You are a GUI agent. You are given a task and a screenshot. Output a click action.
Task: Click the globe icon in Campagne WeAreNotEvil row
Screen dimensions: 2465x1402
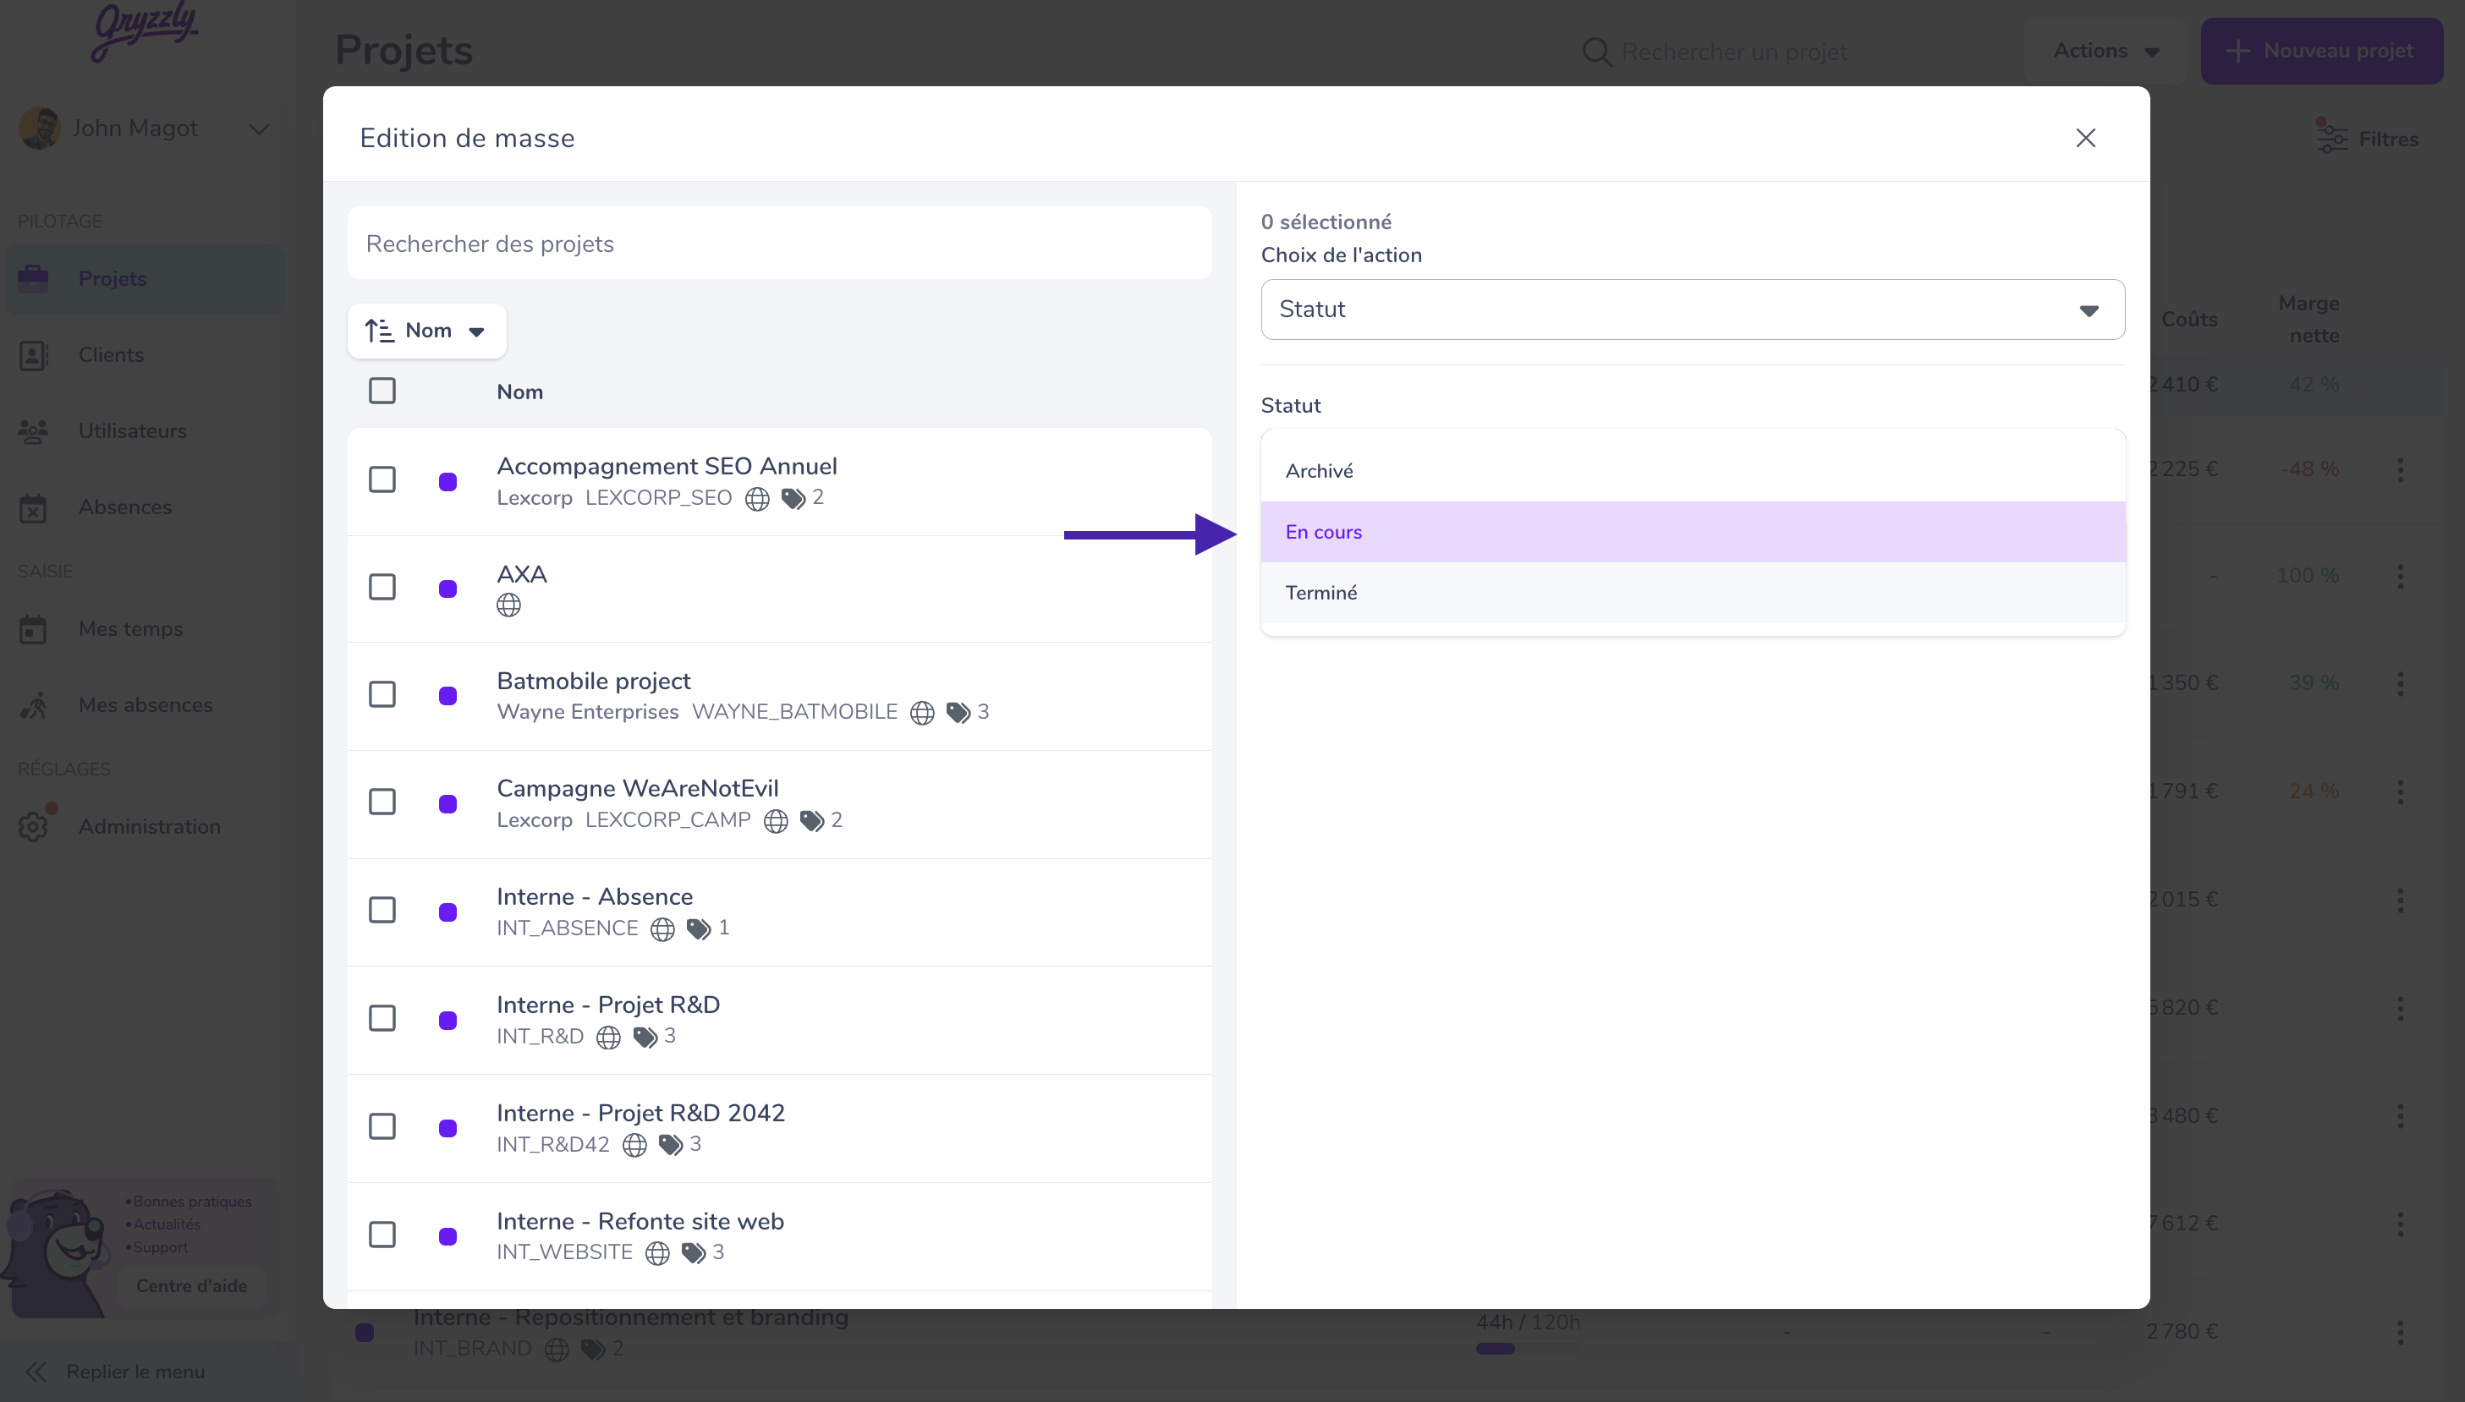tap(776, 821)
